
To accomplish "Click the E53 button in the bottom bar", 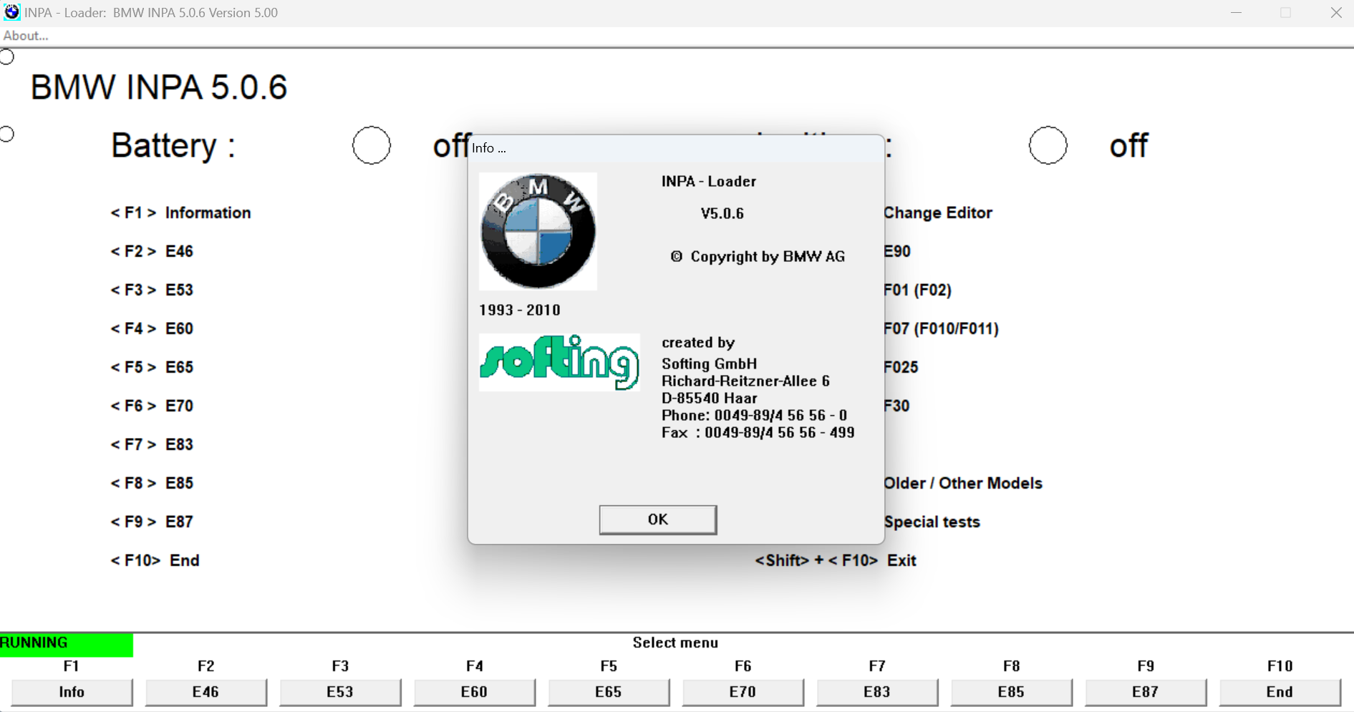I will point(340,692).
